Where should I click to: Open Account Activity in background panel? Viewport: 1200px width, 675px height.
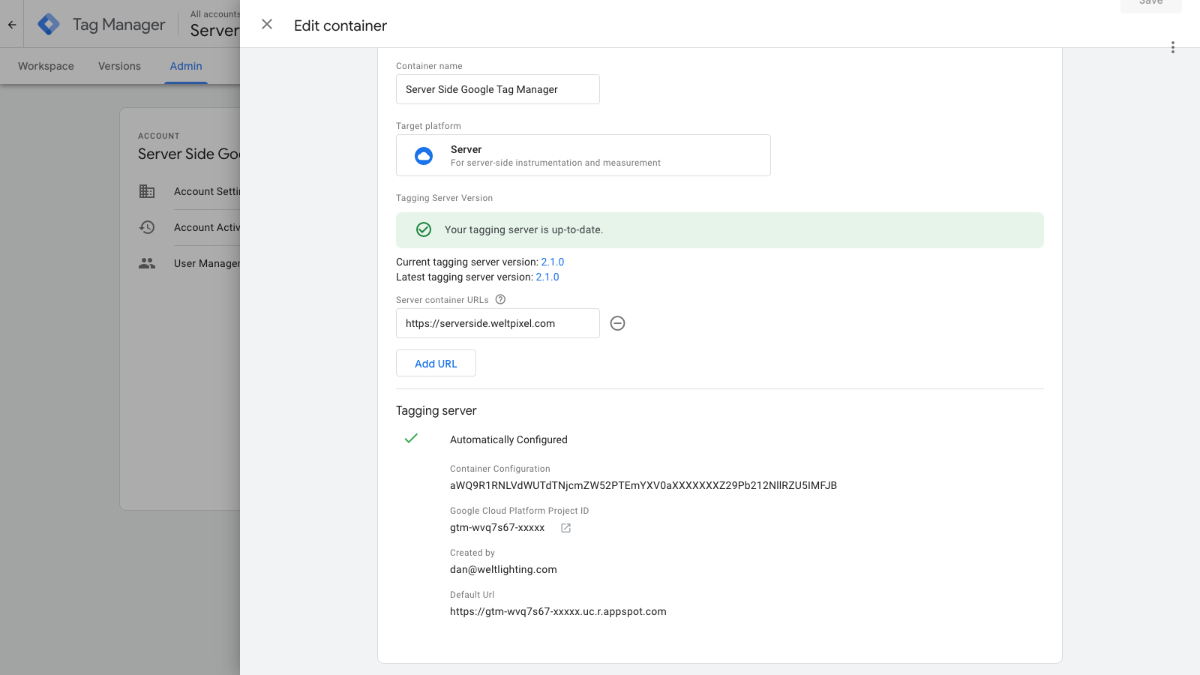click(x=207, y=227)
